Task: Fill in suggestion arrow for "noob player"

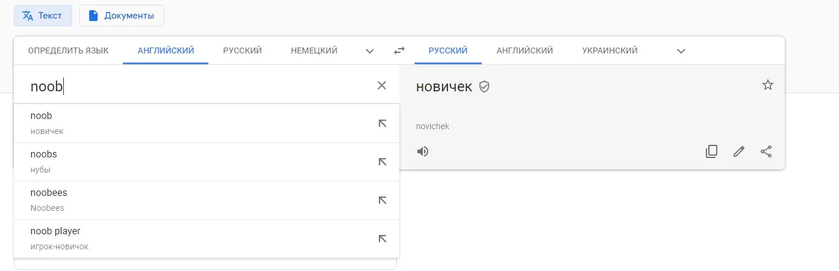Action: [382, 239]
